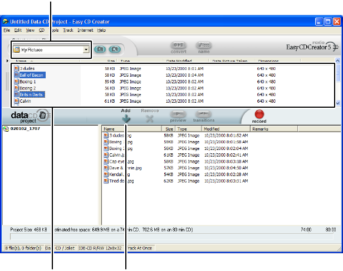Click the project size capacity bar
343x271 pixels.
(x=171, y=237)
